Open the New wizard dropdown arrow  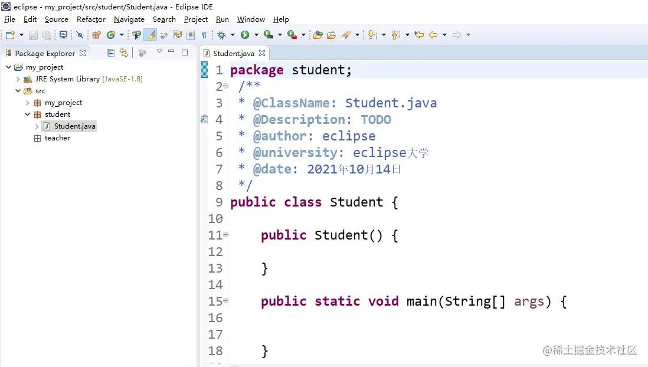[x=21, y=35]
